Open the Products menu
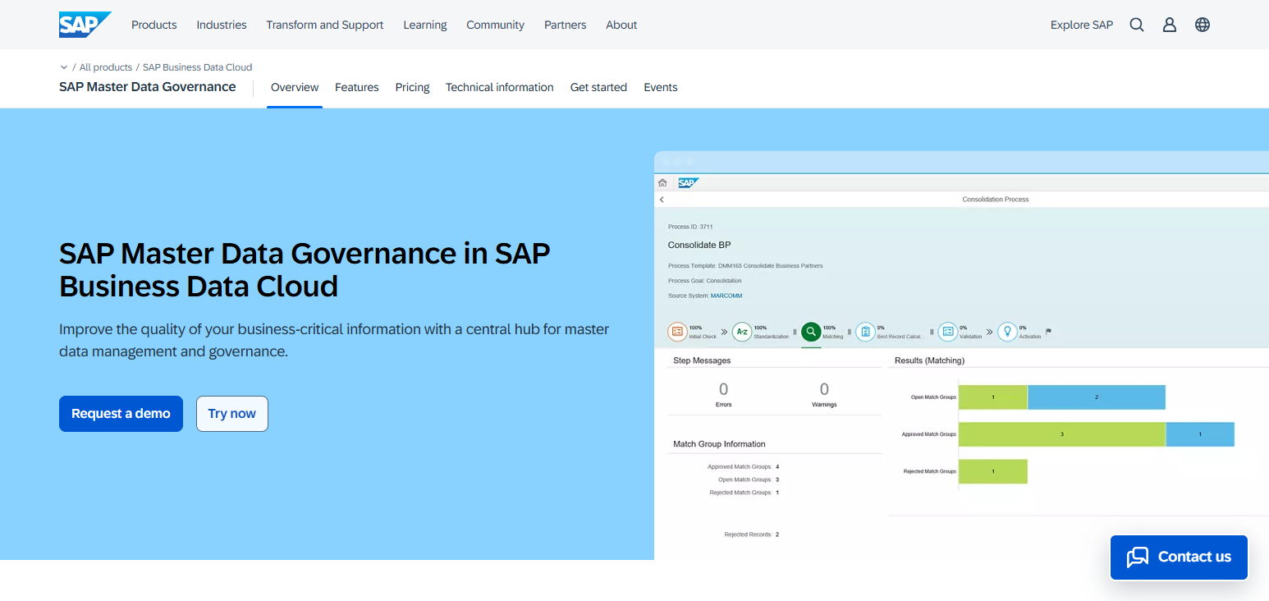1269x601 pixels. [154, 25]
